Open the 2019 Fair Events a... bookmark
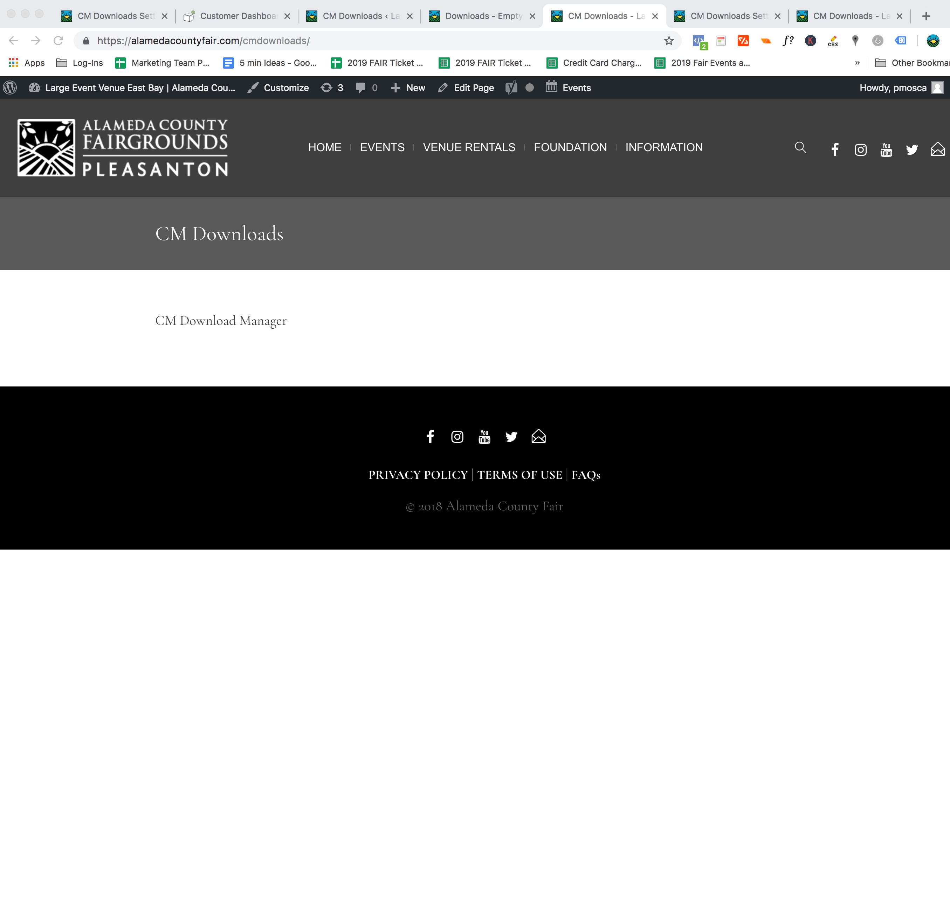950x908 pixels. pos(702,63)
